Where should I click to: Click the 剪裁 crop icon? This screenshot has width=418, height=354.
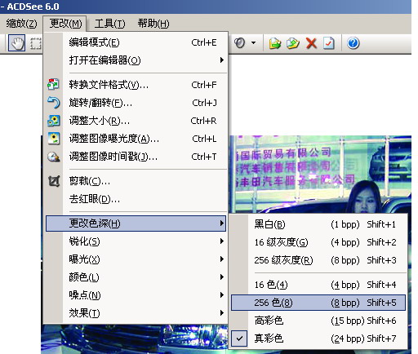tap(54, 181)
